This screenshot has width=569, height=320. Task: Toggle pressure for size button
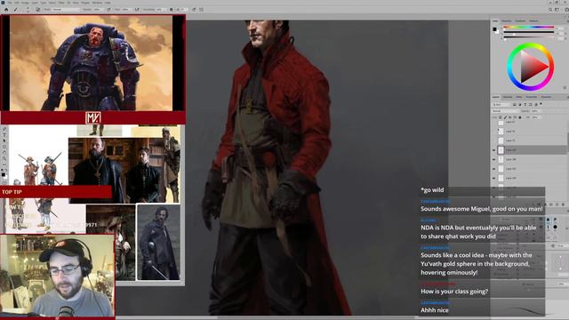[x=194, y=10]
